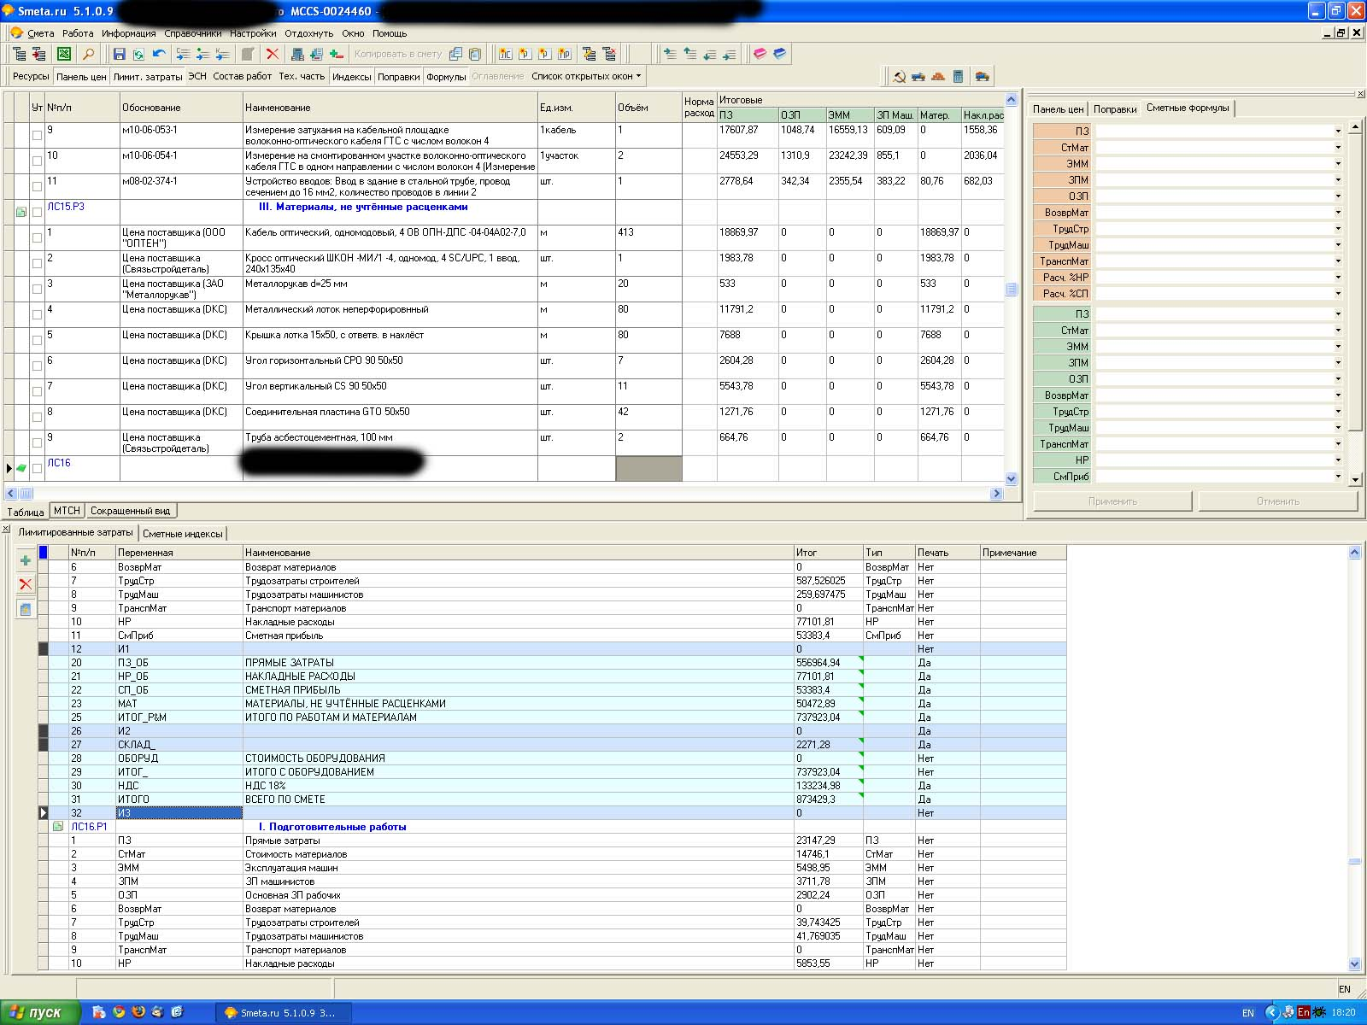Screen dimensions: 1367x1025
Task: Click the refresh-save icon next to floppy
Action: [x=138, y=54]
